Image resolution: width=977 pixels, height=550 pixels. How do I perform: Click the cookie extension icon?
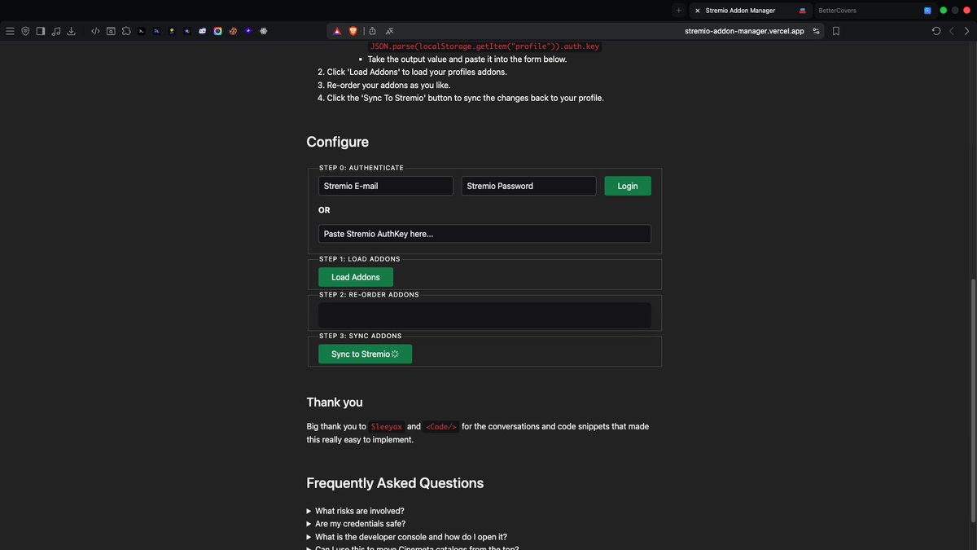coord(233,31)
